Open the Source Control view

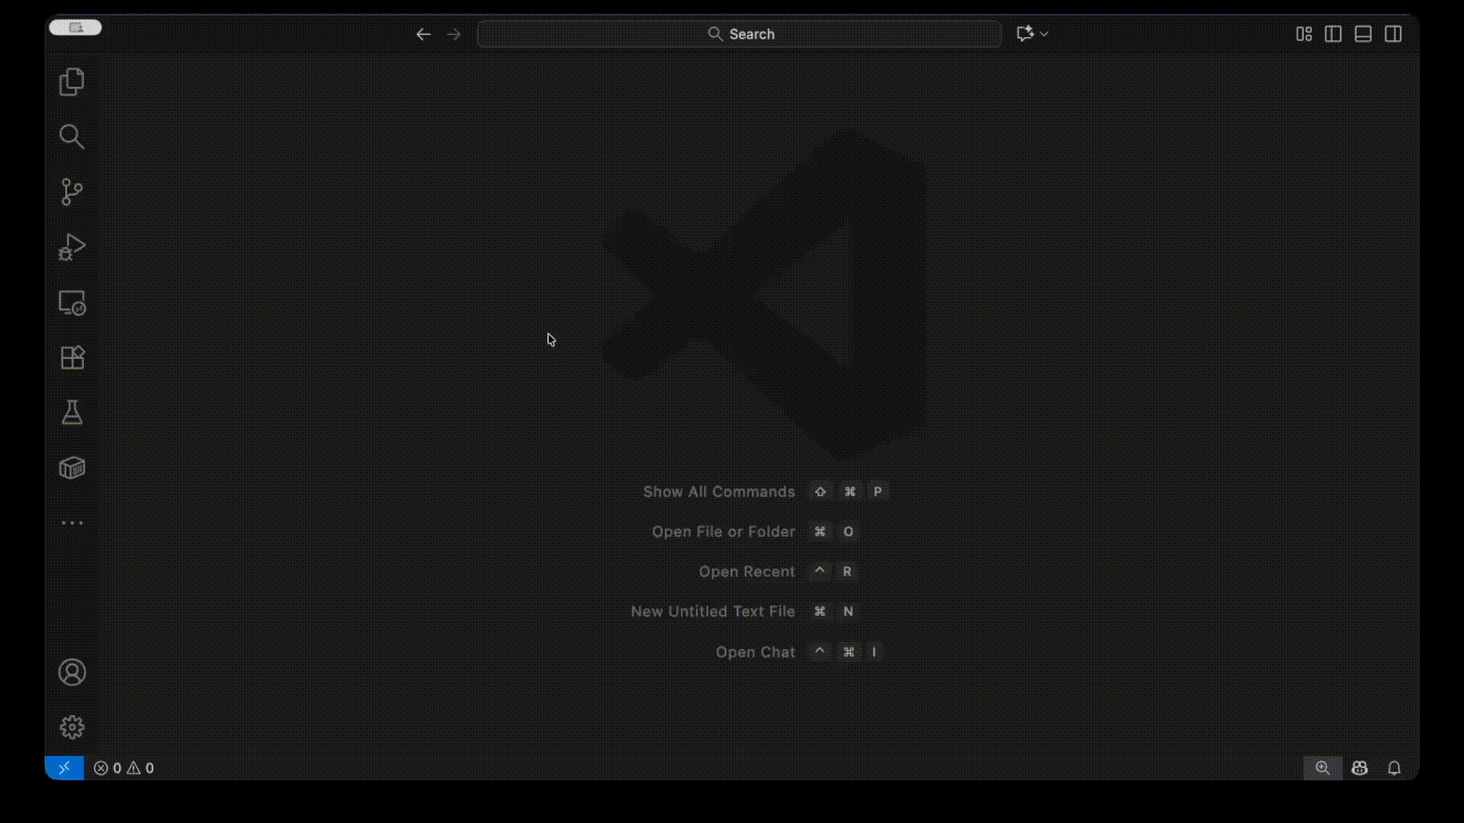[72, 191]
